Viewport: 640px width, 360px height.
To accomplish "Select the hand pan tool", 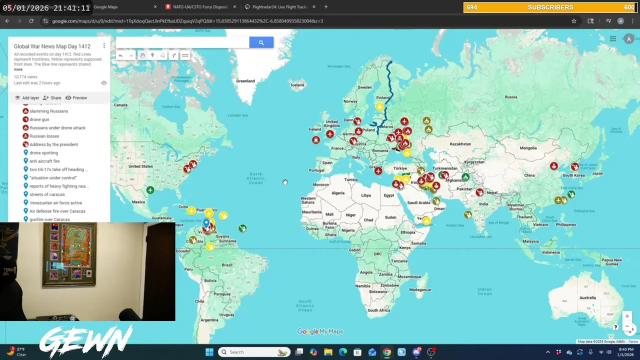I will tap(142, 55).
